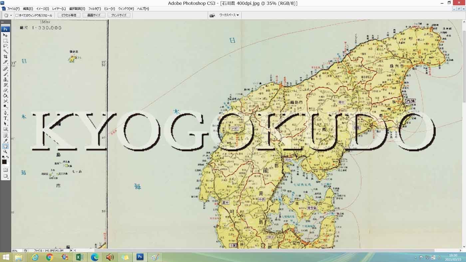This screenshot has width=466, height=262.
Task: Select the Rectangular Marquee tool
Action: pos(5,41)
